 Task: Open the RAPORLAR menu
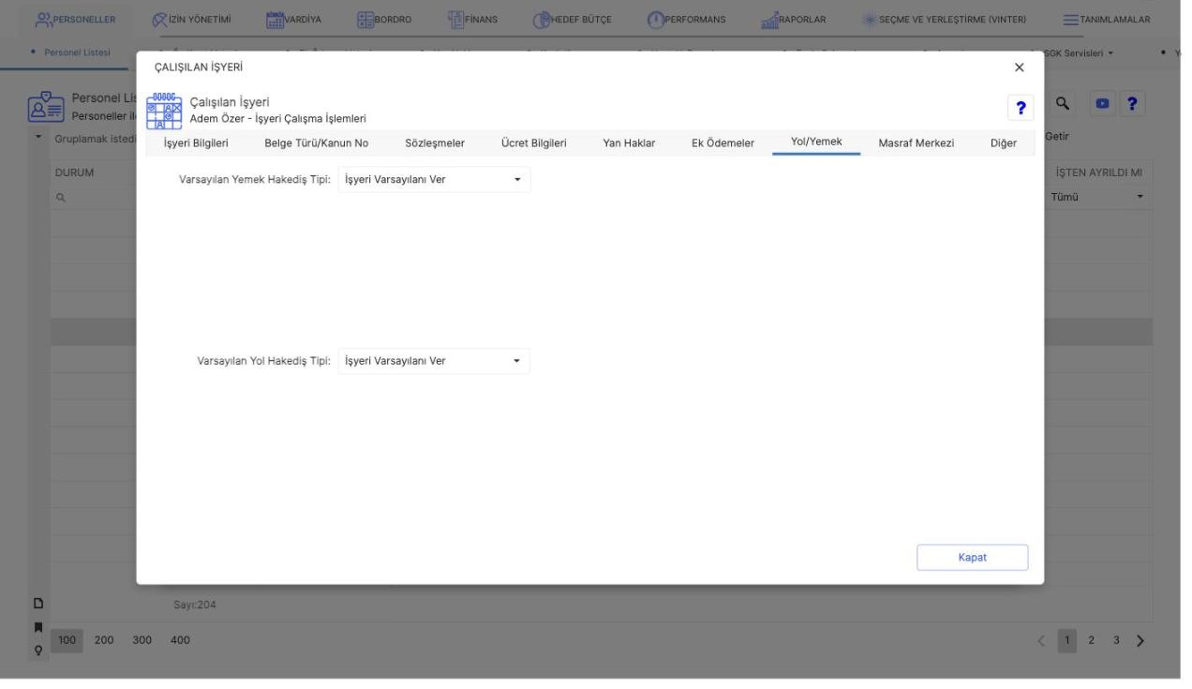tap(794, 20)
